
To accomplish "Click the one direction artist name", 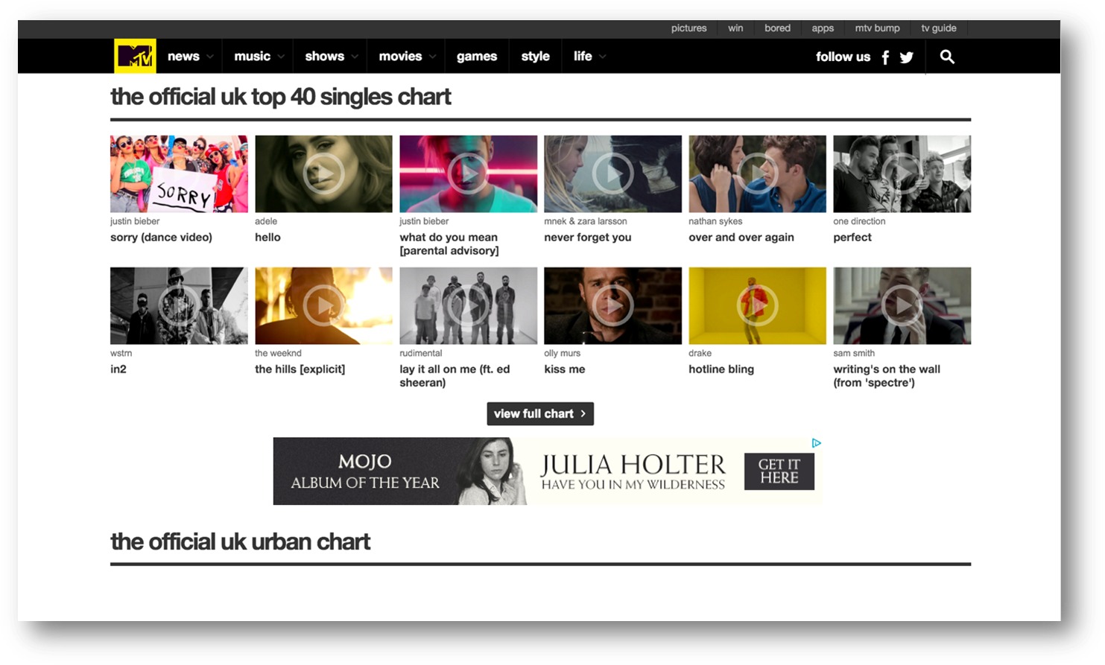I will pyautogui.click(x=859, y=221).
